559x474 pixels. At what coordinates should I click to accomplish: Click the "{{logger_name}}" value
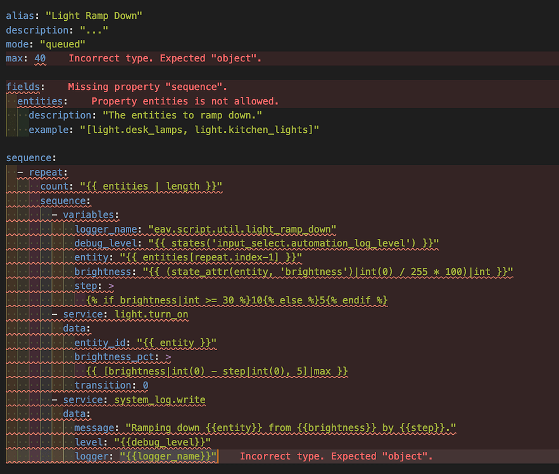click(x=168, y=456)
